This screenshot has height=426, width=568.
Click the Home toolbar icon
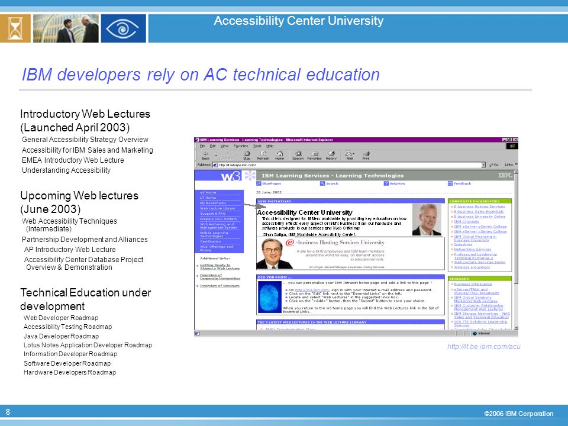point(280,156)
